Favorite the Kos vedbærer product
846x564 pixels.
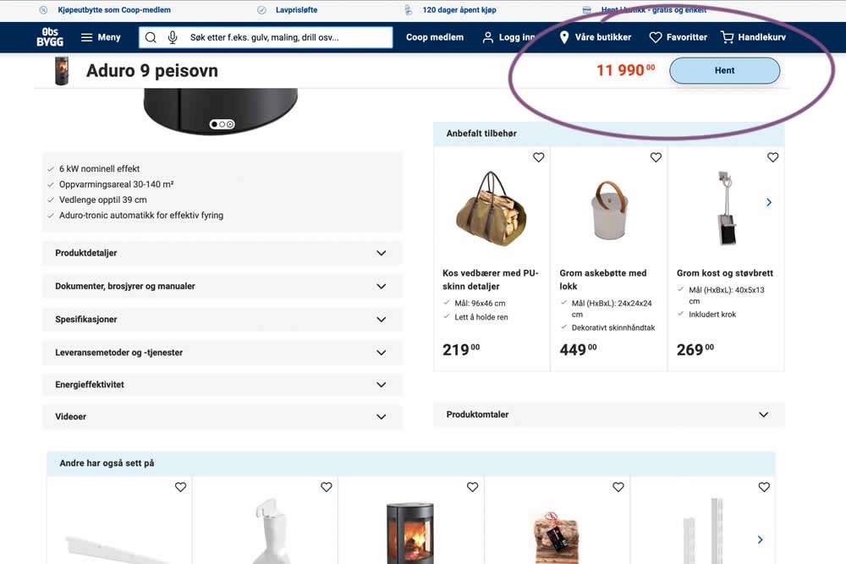click(538, 157)
